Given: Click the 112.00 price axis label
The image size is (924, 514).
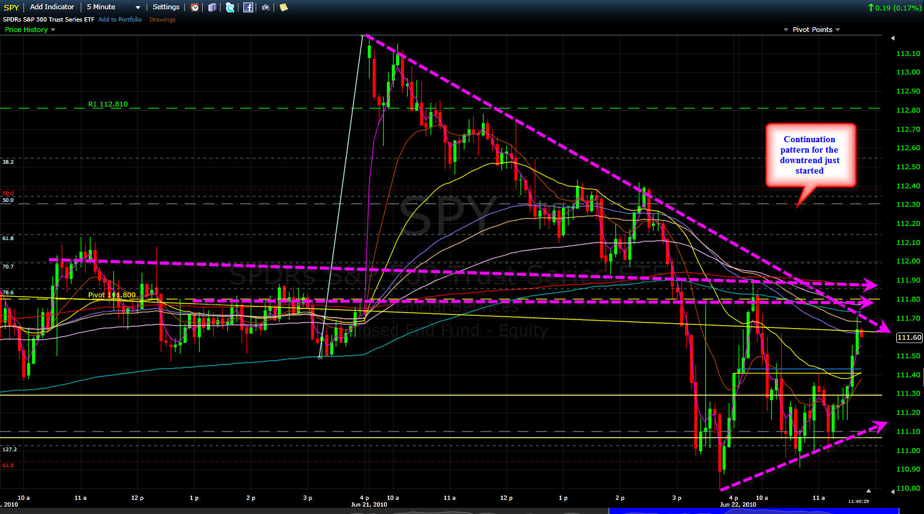Looking at the screenshot, I should tap(909, 262).
